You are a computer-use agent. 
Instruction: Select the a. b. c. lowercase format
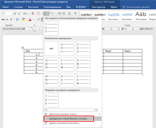pyautogui.click(x=67, y=80)
